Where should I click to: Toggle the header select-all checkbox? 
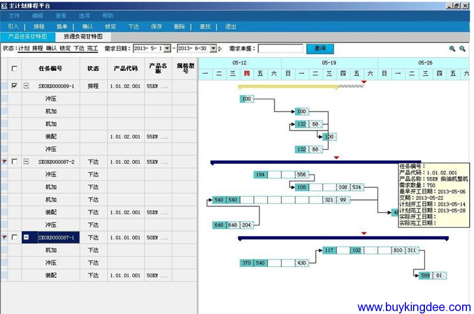click(14, 68)
